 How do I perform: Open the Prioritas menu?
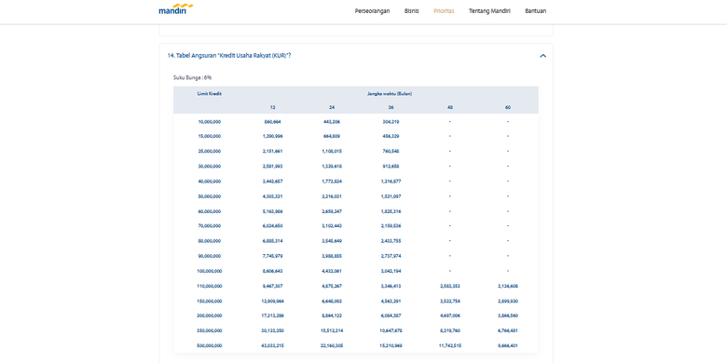tap(444, 10)
